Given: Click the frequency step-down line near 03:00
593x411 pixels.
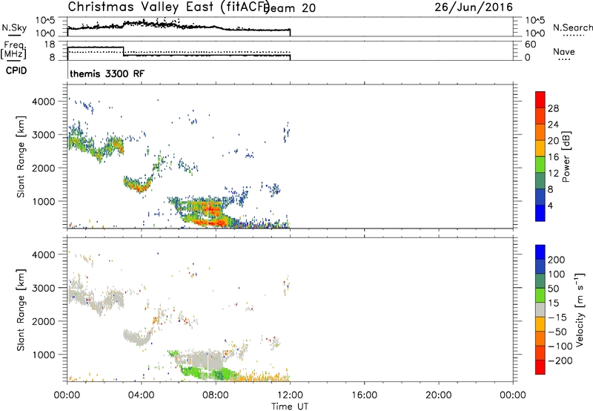Looking at the screenshot, I should (123, 51).
